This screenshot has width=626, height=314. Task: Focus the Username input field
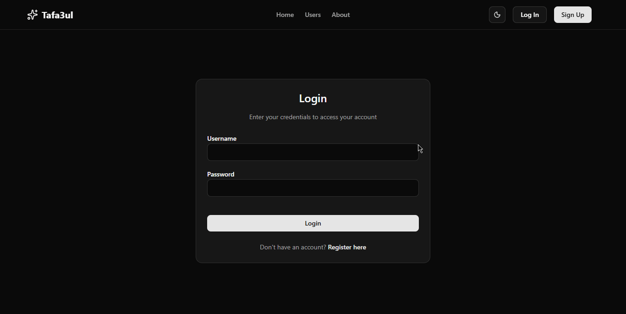pos(313,152)
